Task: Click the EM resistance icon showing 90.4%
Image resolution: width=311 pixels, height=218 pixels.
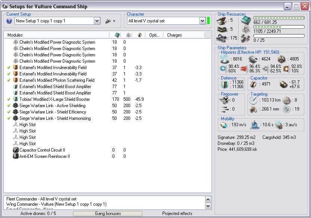Action: (223, 69)
